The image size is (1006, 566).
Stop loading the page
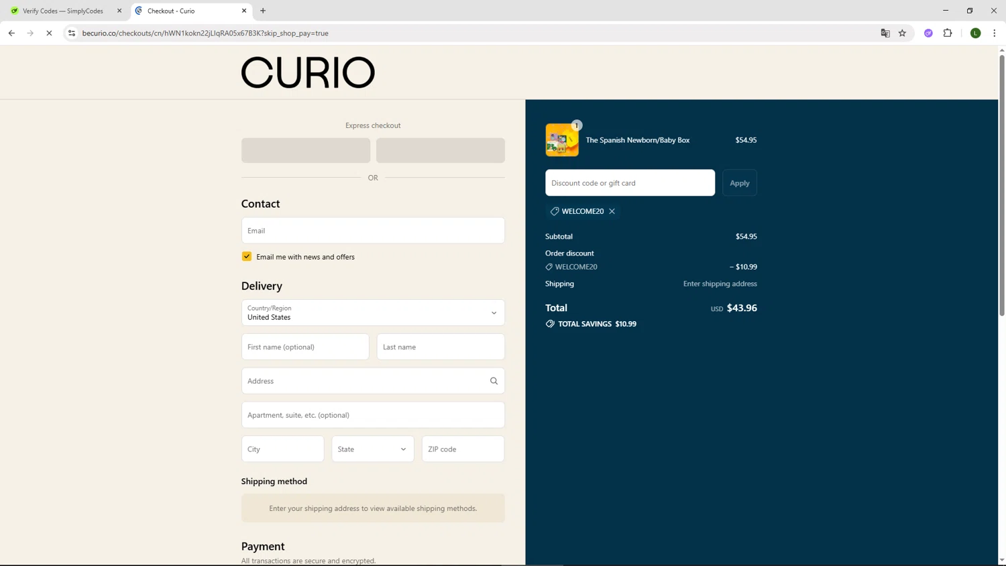click(49, 33)
